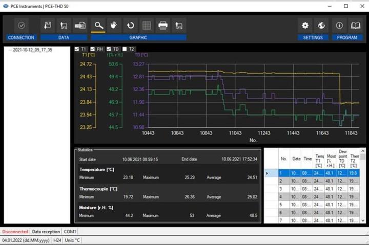This screenshot has height=245, width=369.
Task: Click the Date column header
Action: tap(296, 159)
